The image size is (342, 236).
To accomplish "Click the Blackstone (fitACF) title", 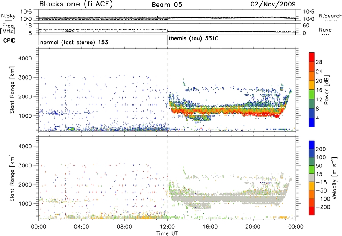I will (76, 4).
